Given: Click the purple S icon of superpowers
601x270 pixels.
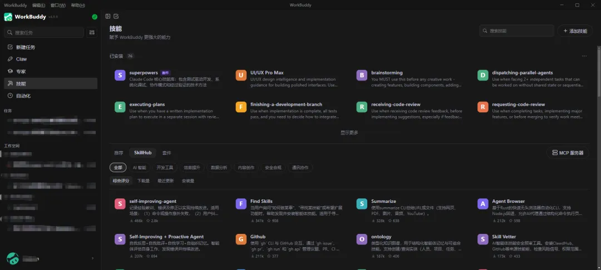Looking at the screenshot, I should pos(120,76).
